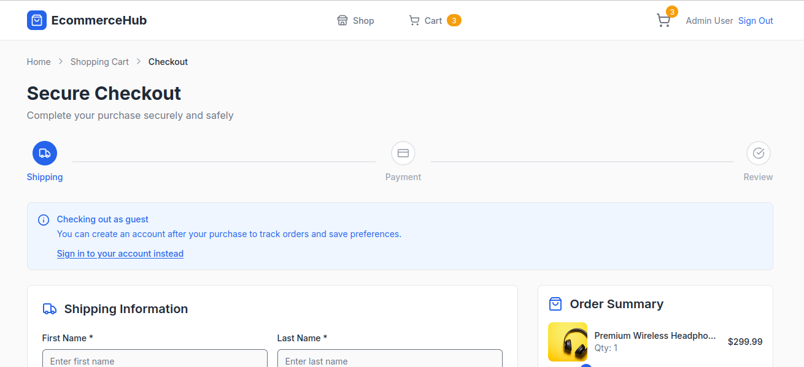Click the Shop storefront icon
The height and width of the screenshot is (367, 804).
pos(342,21)
